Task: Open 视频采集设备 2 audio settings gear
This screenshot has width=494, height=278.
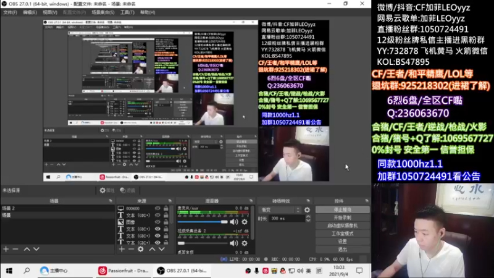Action: [245, 243]
